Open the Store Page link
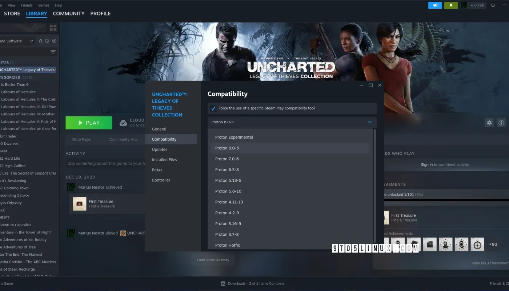Screen dimensions: 509x291 (81, 139)
